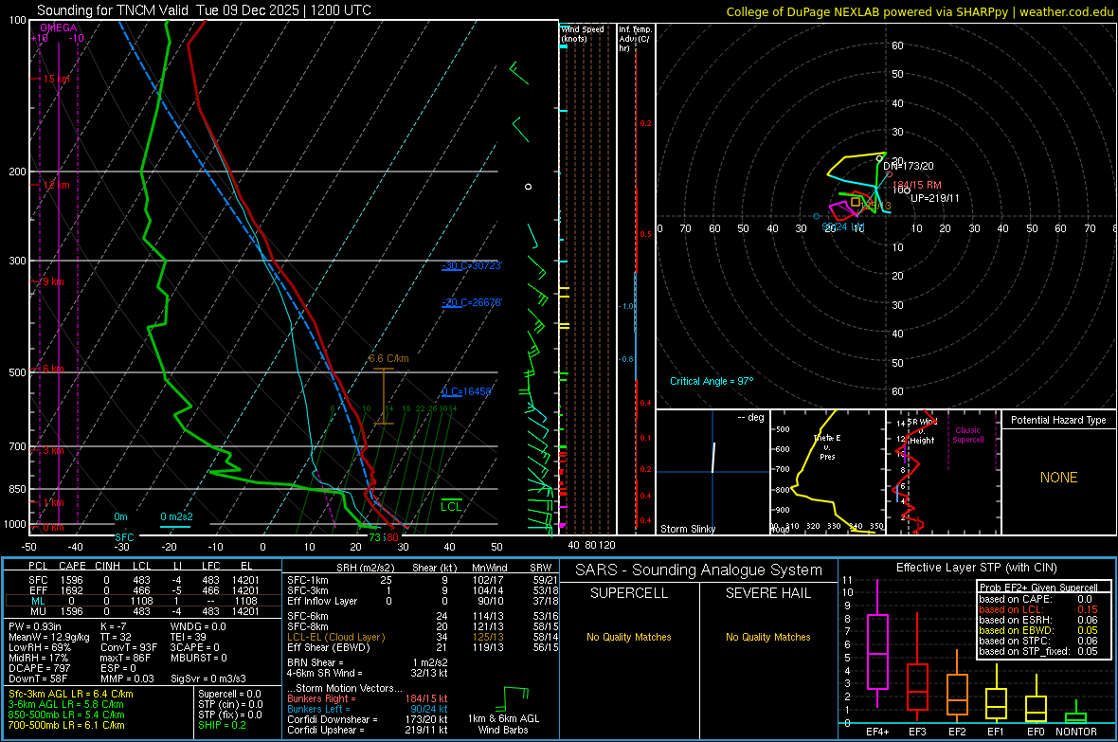Click the '0 C=16458'' freezing level label
This screenshot has width=1118, height=742.
466,391
